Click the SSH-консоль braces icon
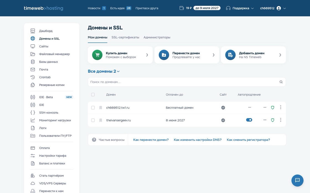Viewport: 310px width, 193px height. tap(33, 112)
